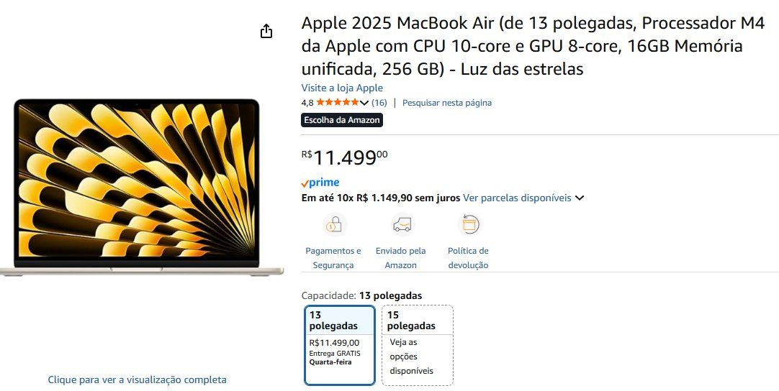Viewport: 779px width, 391px height.
Task: Click the Enviado pela Amazon truck icon
Action: pyautogui.click(x=402, y=225)
